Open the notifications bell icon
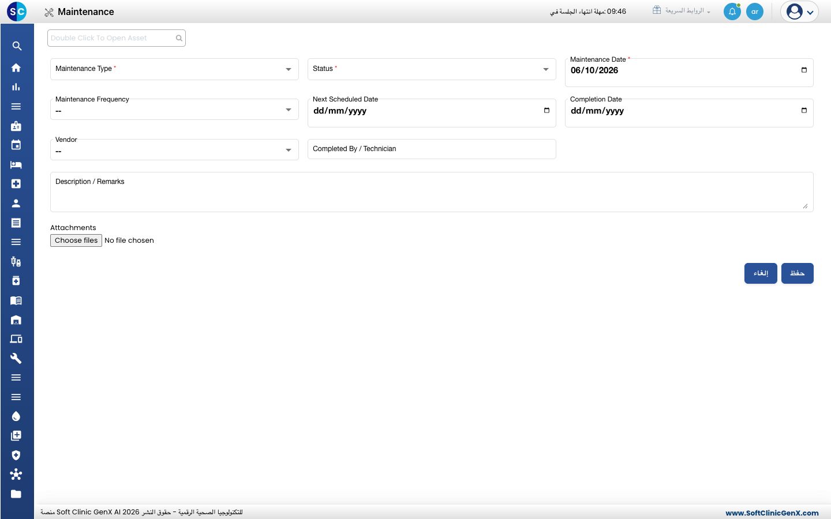This screenshot has width=831, height=519. (732, 12)
